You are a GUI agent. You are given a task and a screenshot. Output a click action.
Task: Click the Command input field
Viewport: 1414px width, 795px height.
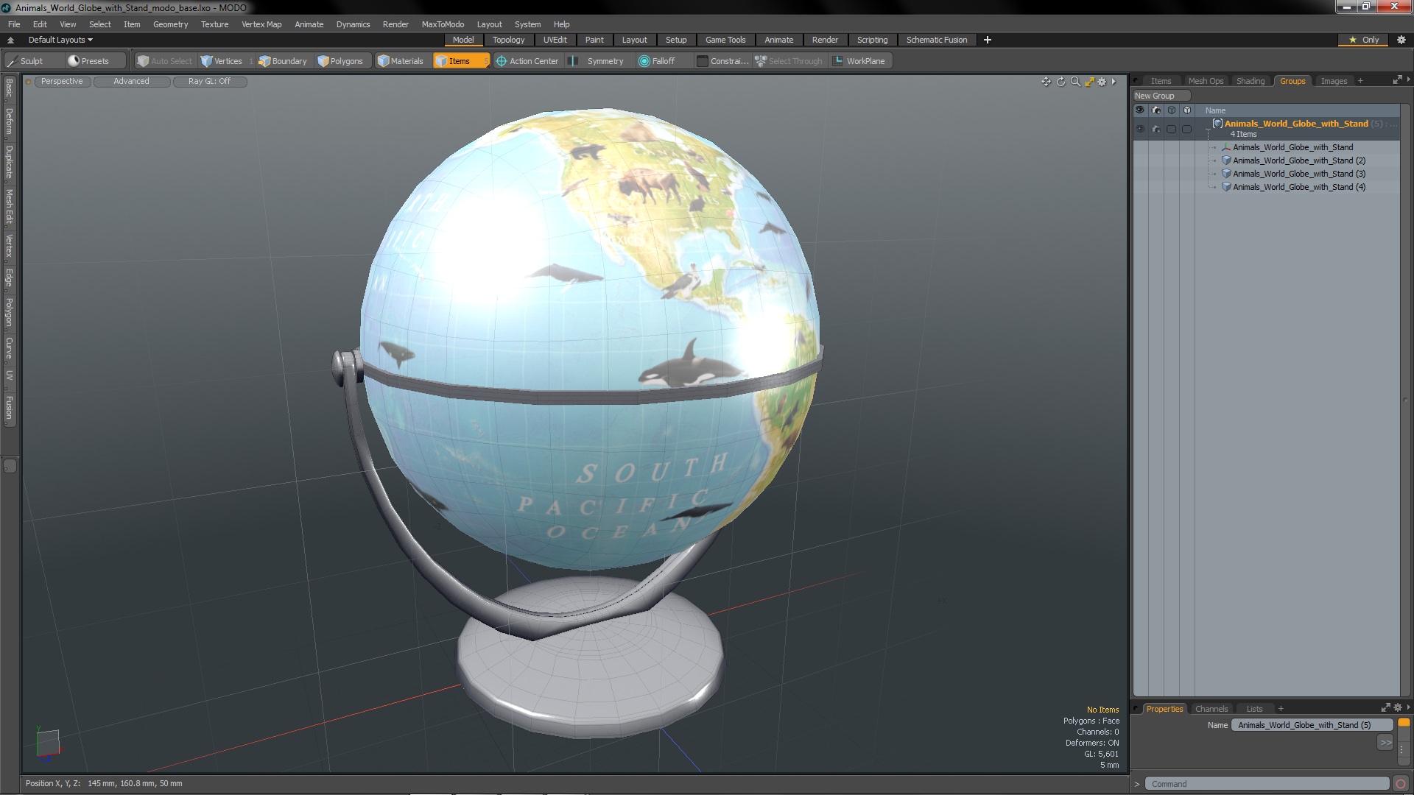click(1268, 784)
